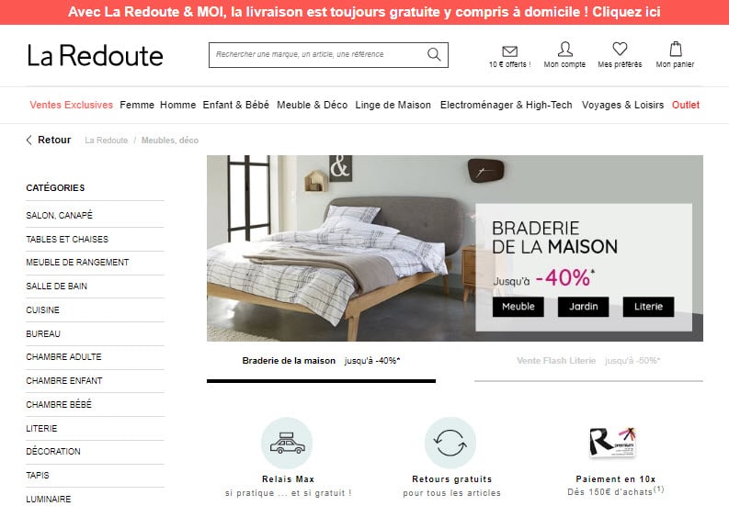Open the Ventes Exclusives menu
The width and height of the screenshot is (729, 506).
pyautogui.click(x=71, y=105)
